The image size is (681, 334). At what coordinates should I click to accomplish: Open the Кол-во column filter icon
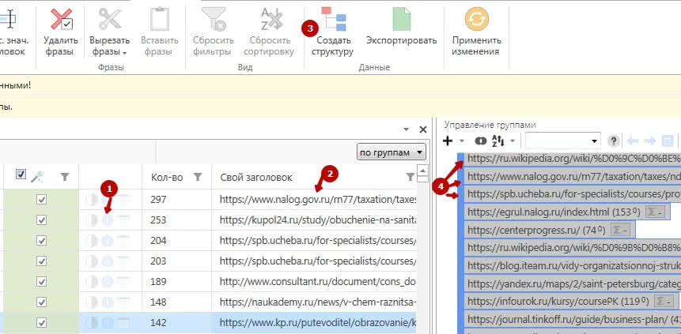coord(198,177)
